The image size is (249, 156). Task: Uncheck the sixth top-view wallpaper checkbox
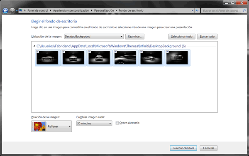pyautogui.click(x=167, y=52)
